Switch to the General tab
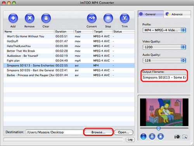194x146 pixels. pyautogui.click(x=151, y=14)
